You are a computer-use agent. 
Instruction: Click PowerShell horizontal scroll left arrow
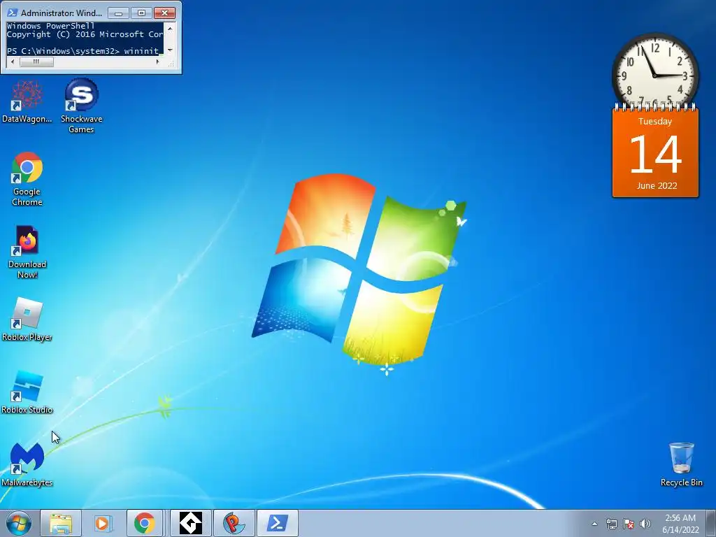13,62
